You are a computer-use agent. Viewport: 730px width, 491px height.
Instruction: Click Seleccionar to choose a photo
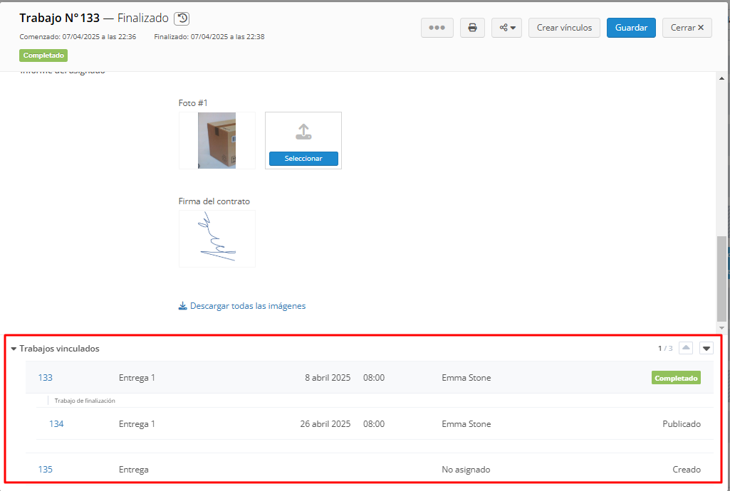point(303,159)
